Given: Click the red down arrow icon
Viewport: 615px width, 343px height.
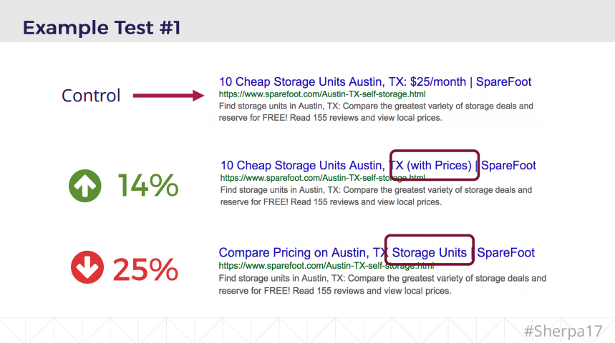Looking at the screenshot, I should [87, 268].
